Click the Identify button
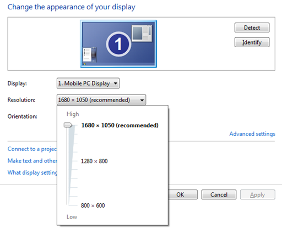282x229 pixels. tap(252, 42)
